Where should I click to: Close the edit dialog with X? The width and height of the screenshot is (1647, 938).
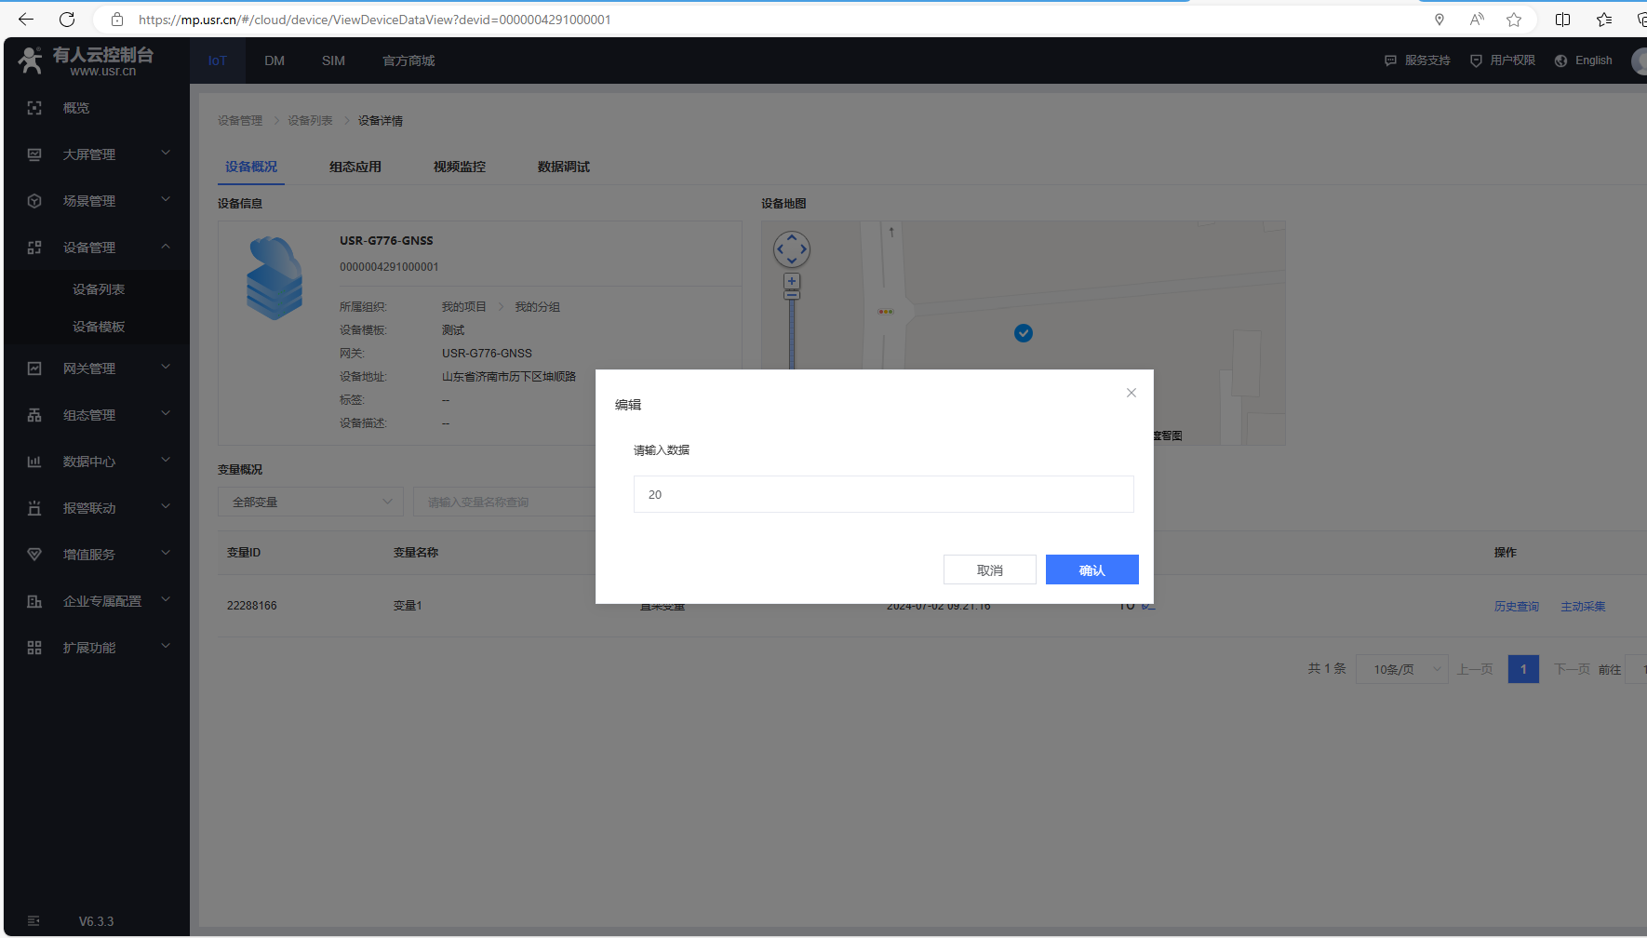coord(1131,393)
